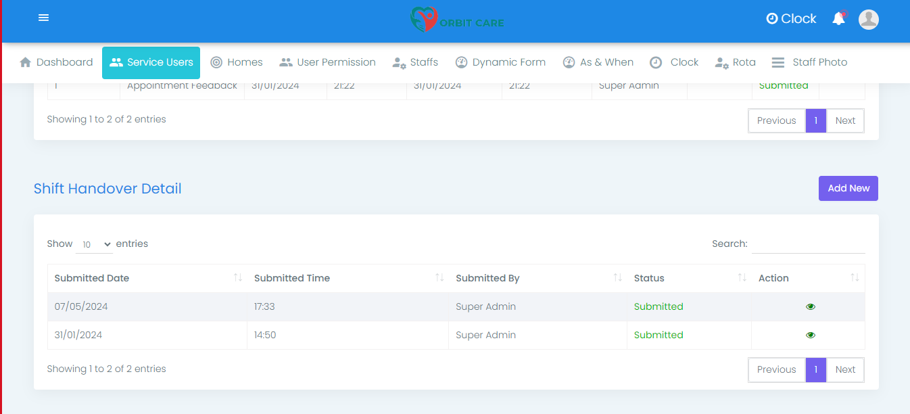Click the Clock button in the top header
The image size is (910, 414).
(791, 19)
